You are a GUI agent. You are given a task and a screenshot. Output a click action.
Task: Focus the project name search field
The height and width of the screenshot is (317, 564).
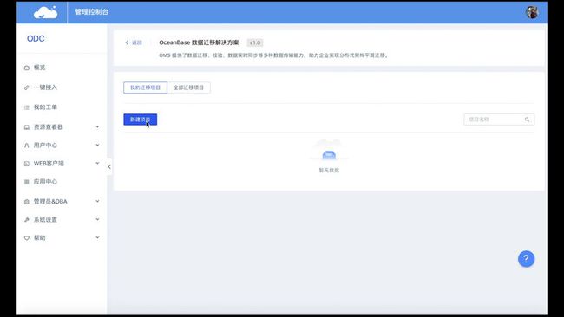point(499,120)
